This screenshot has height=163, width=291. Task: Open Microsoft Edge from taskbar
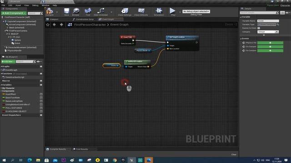[x=30, y=160]
